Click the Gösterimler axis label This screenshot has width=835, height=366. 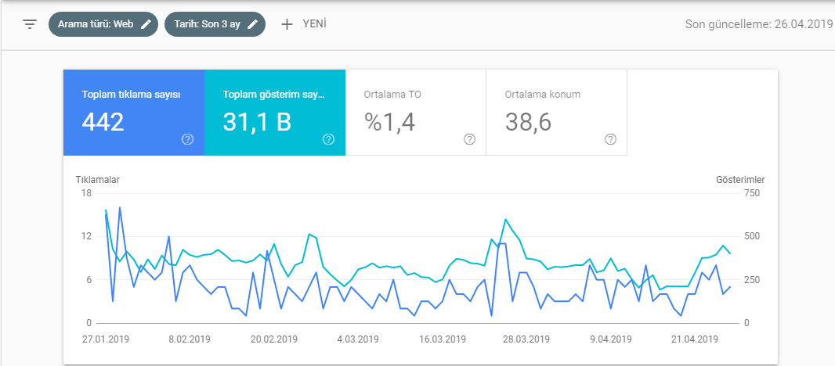[740, 180]
